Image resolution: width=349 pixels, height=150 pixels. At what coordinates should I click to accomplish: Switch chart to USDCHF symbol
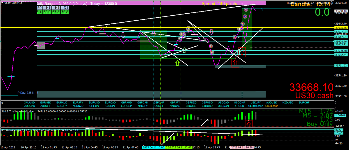pos(239,103)
